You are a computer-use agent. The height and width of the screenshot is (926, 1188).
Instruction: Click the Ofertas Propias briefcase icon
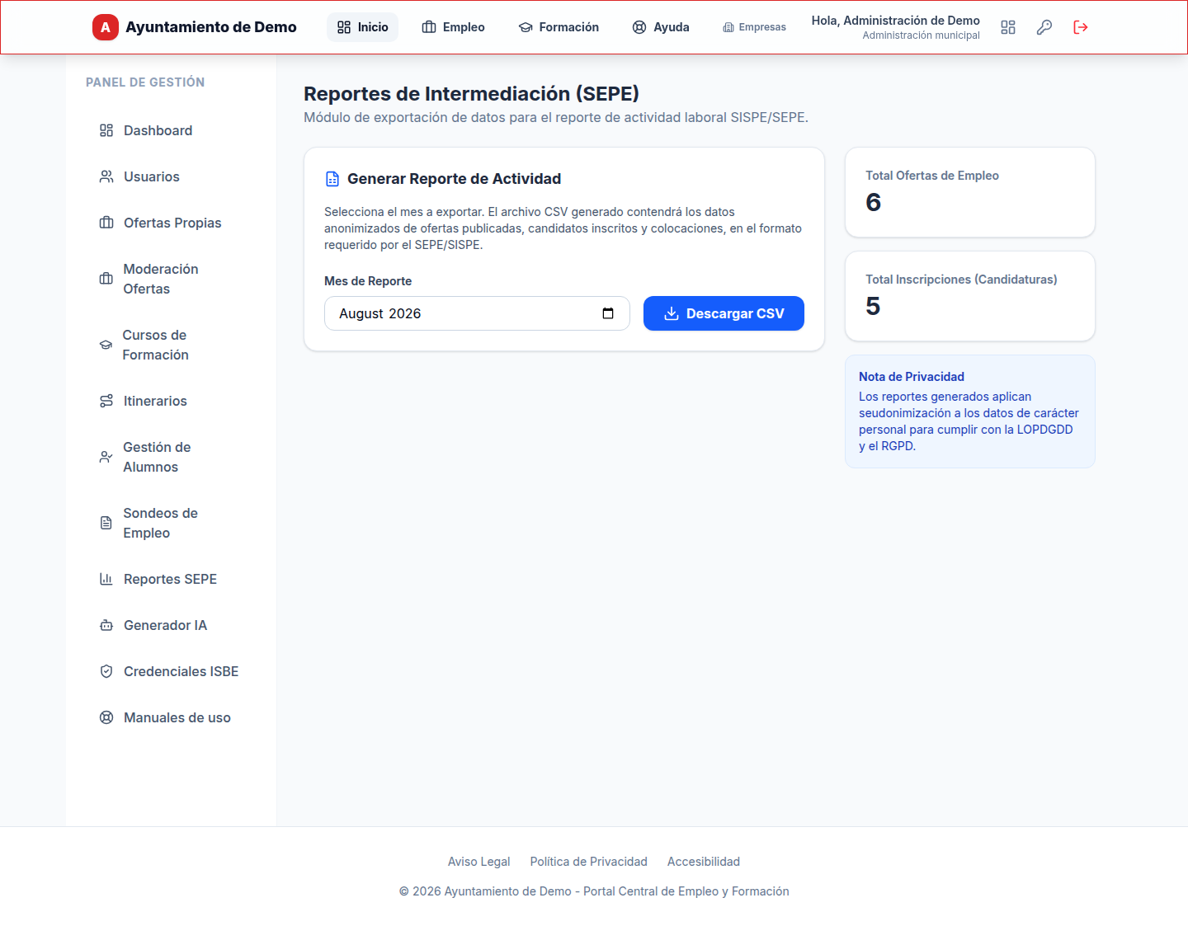pos(106,223)
